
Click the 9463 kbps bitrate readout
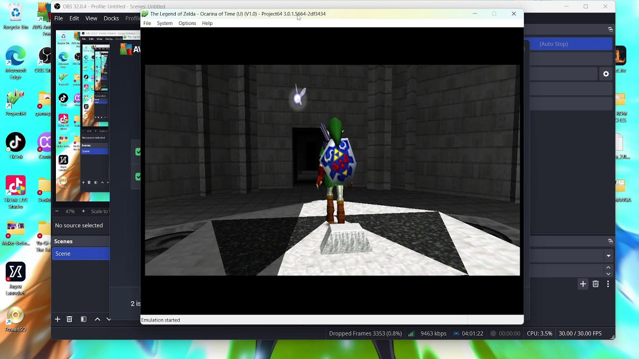click(x=433, y=334)
